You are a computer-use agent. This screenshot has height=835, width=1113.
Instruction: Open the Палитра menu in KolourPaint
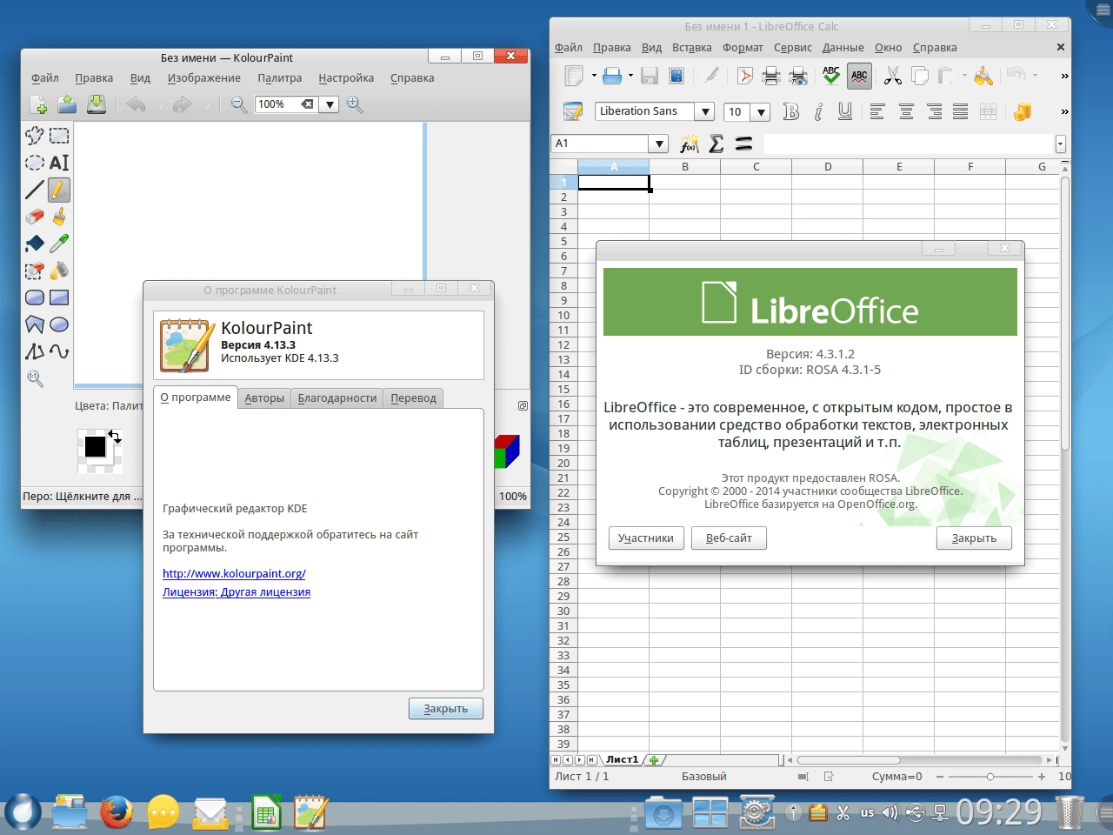(279, 78)
